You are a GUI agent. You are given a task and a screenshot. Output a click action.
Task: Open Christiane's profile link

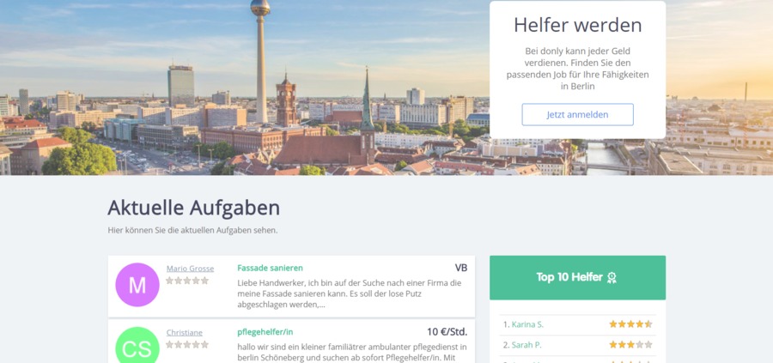point(184,332)
